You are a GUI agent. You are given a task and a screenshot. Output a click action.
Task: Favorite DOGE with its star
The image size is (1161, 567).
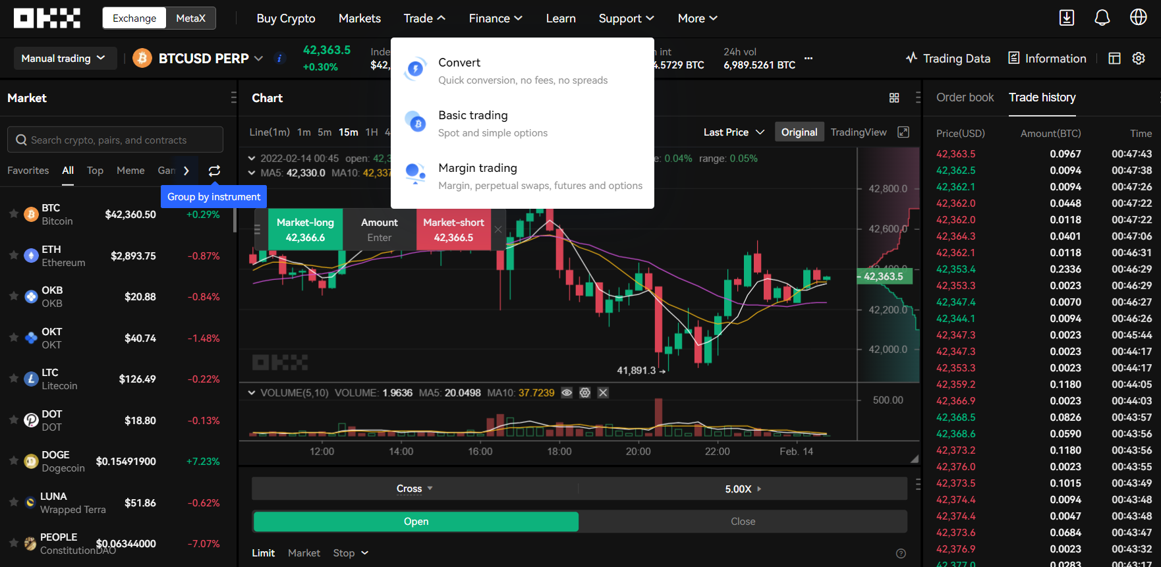(13, 461)
